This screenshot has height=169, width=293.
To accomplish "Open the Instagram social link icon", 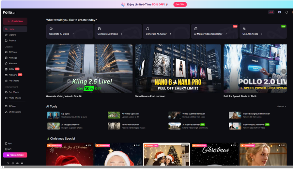I will tap(13, 163).
